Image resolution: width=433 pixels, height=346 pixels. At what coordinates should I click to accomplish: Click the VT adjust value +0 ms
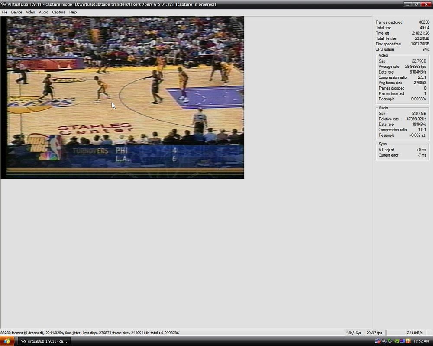[421, 150]
